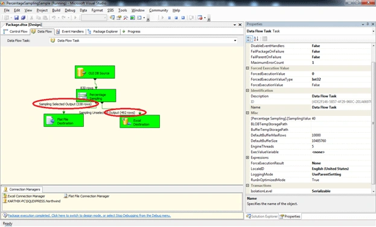Select the Excel Destination component
The width and height of the screenshot is (376, 227).
tap(140, 121)
